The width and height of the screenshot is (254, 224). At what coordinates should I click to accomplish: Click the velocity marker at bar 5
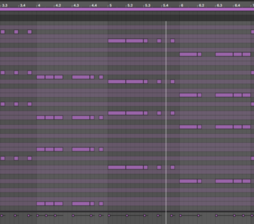click(x=109, y=215)
